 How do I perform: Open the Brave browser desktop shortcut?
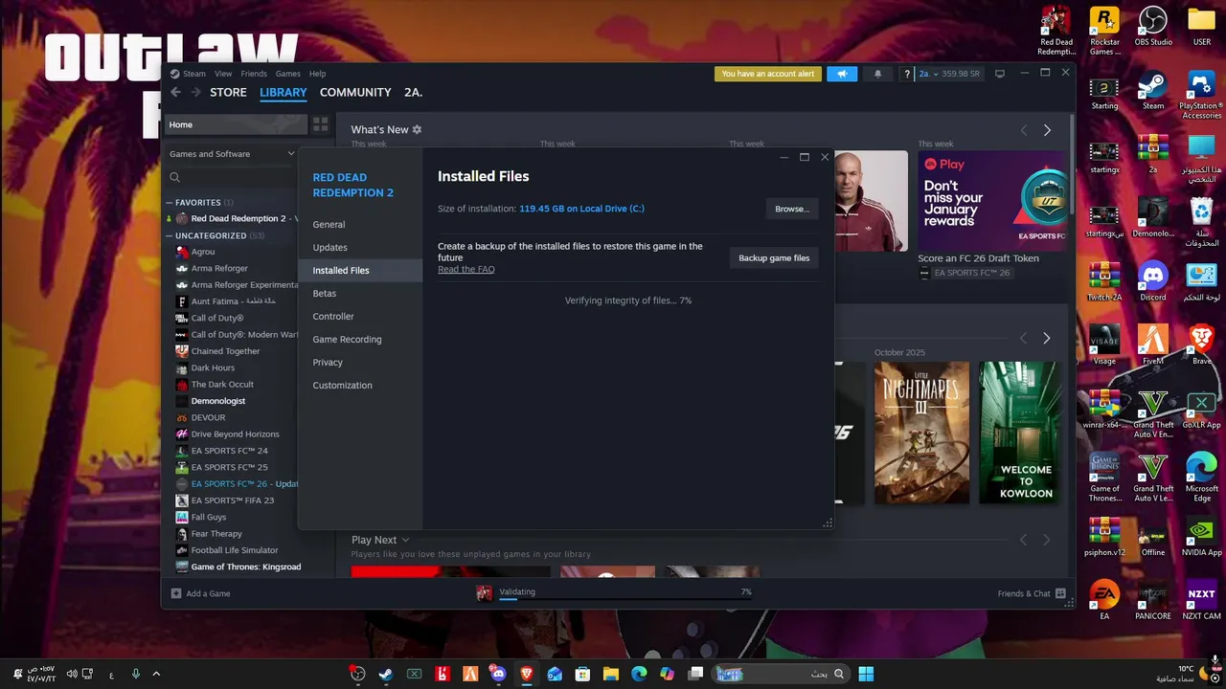click(1201, 345)
